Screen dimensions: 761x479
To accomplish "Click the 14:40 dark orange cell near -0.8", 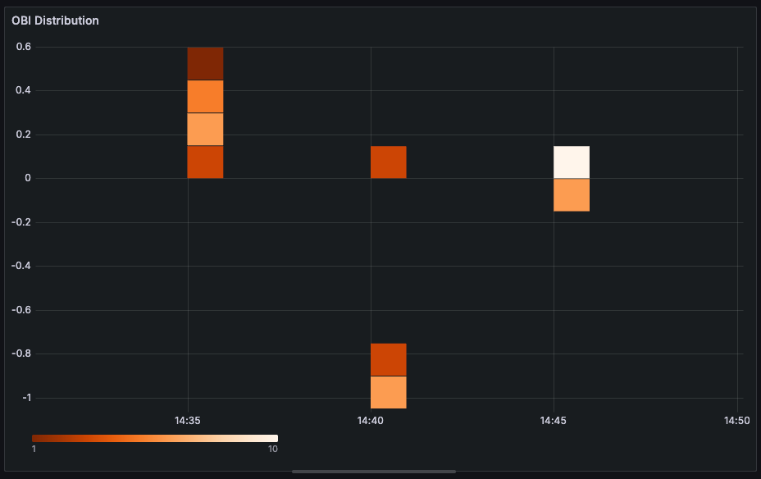I will 388,359.
